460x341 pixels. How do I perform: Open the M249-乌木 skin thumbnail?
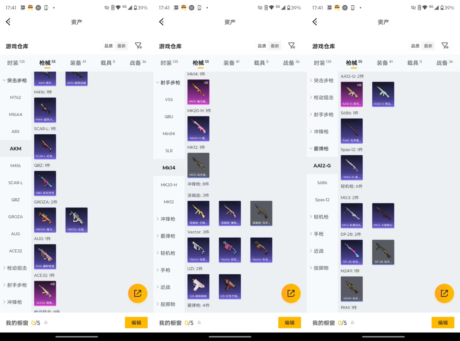click(x=352, y=289)
